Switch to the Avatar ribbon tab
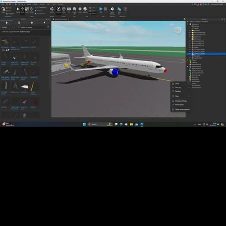This screenshot has width=226, height=226. tap(42, 4)
